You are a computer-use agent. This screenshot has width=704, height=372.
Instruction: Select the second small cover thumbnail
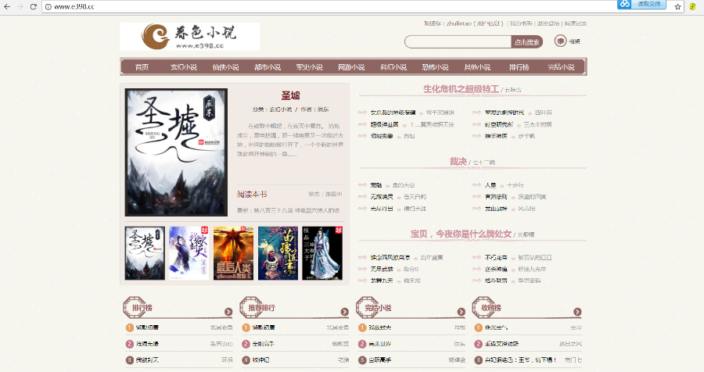(189, 253)
